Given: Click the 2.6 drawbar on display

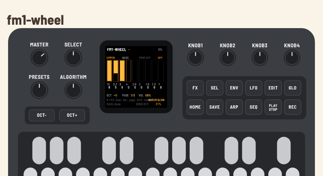Looking at the screenshot, I should click(135, 71).
